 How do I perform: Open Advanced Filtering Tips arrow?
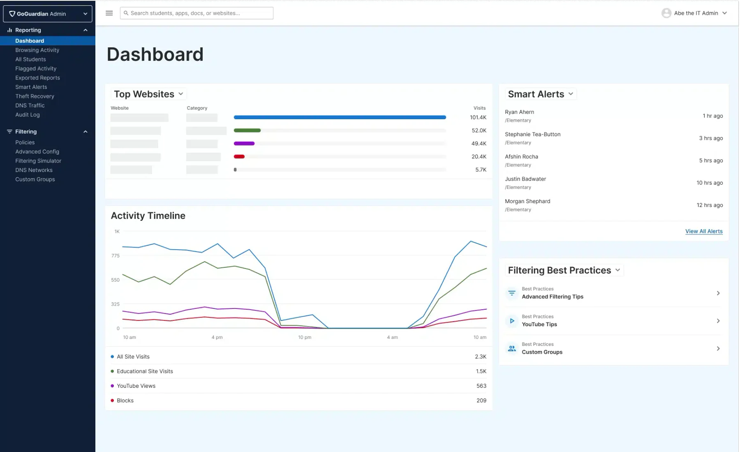click(x=718, y=293)
